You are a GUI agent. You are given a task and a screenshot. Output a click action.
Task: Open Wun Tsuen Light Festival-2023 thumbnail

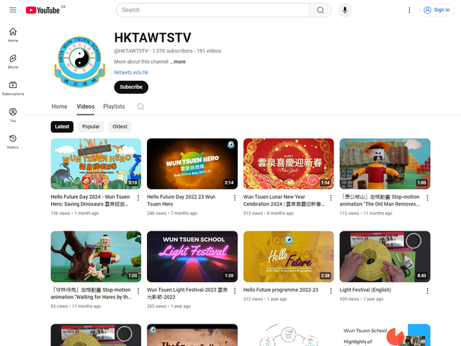pos(192,256)
